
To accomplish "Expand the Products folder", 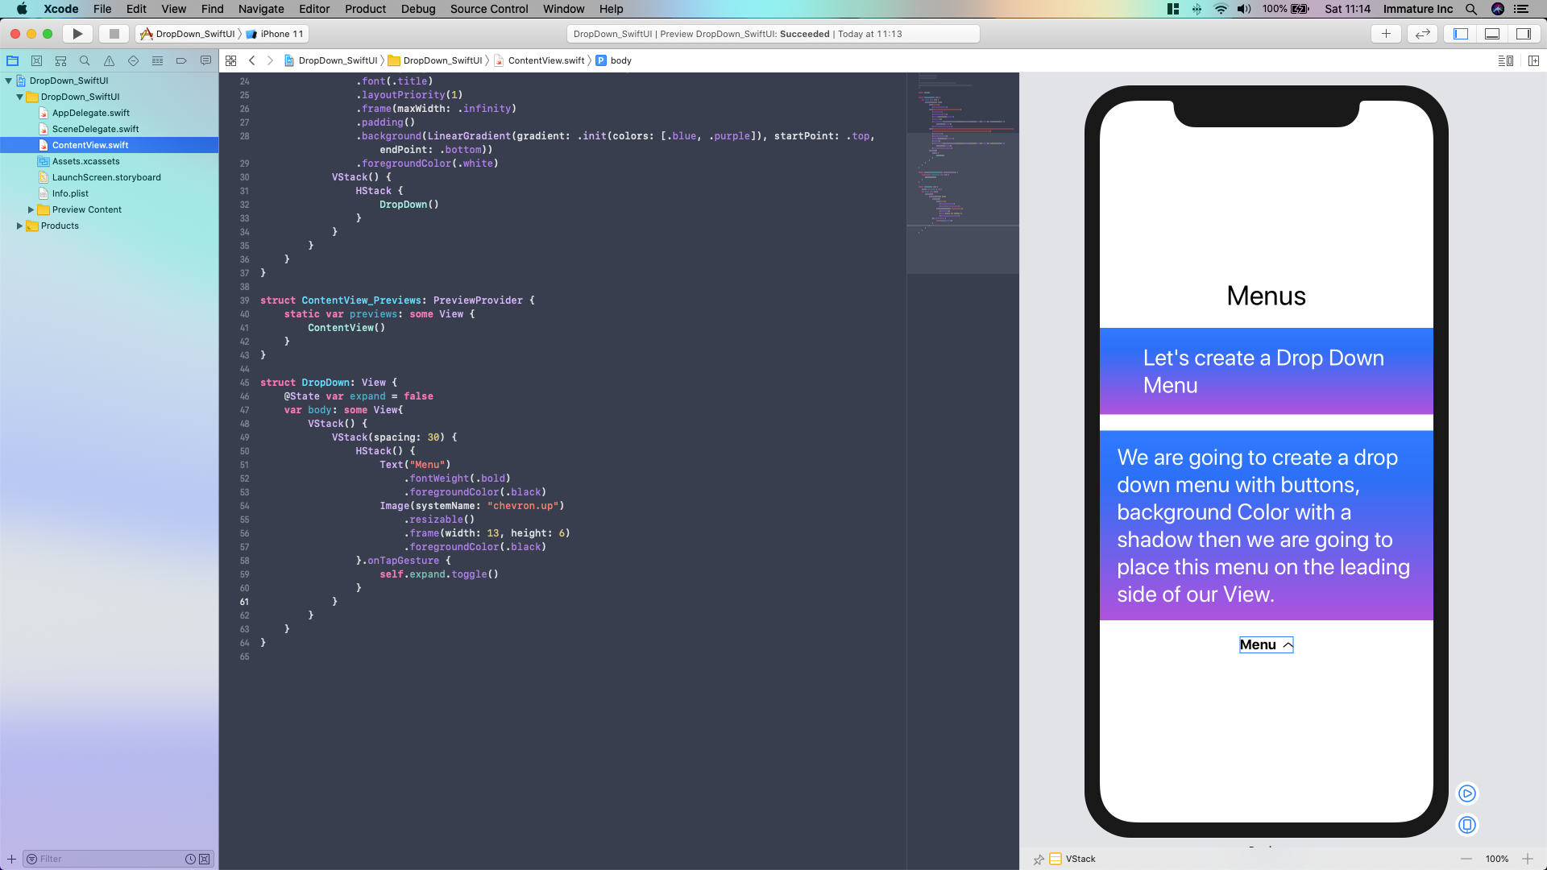I will tap(19, 226).
